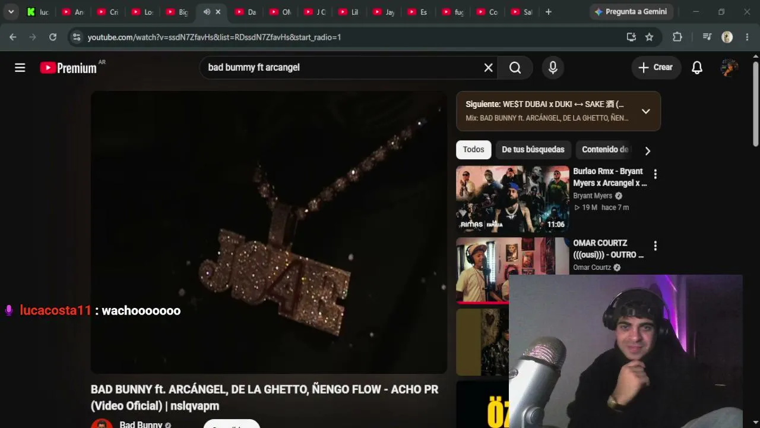This screenshot has height=428, width=760.
Task: Click the Pregunta a Gemini button
Action: (x=631, y=12)
